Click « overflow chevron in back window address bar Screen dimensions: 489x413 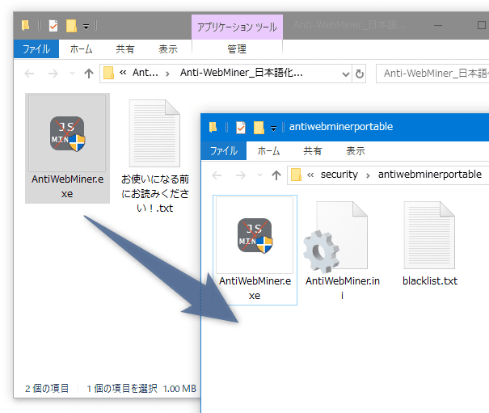coord(123,73)
